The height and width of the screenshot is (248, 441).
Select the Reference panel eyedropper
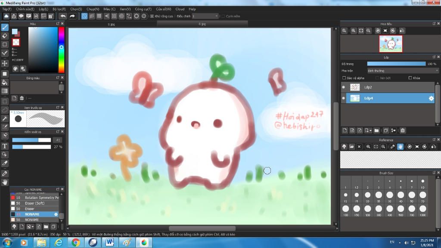coord(393,146)
